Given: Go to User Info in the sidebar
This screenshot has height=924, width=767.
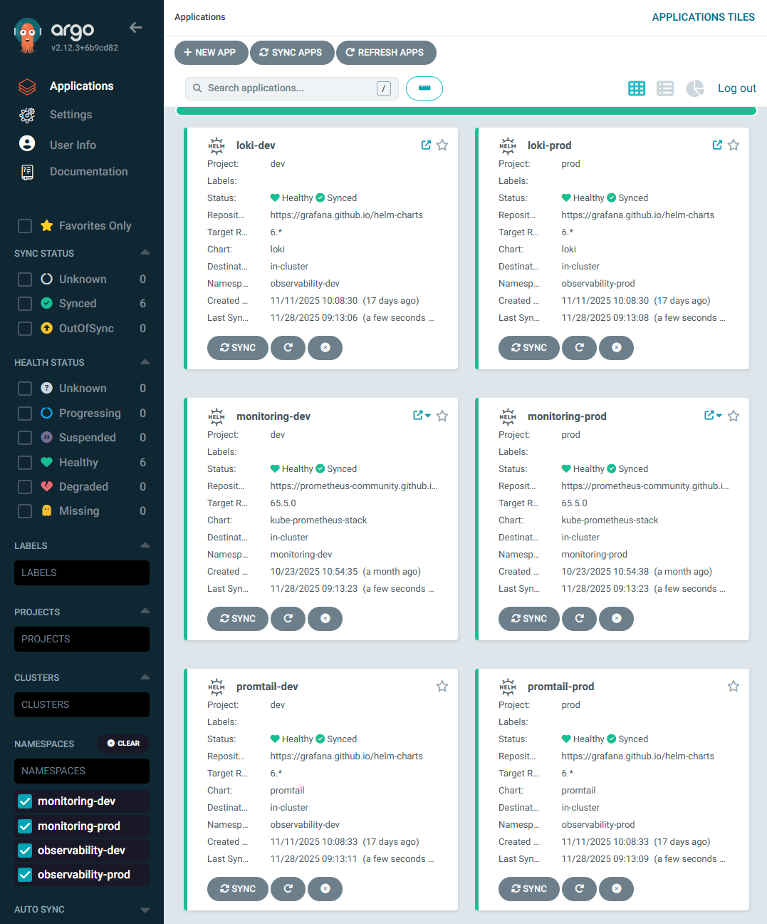Looking at the screenshot, I should pyautogui.click(x=73, y=144).
